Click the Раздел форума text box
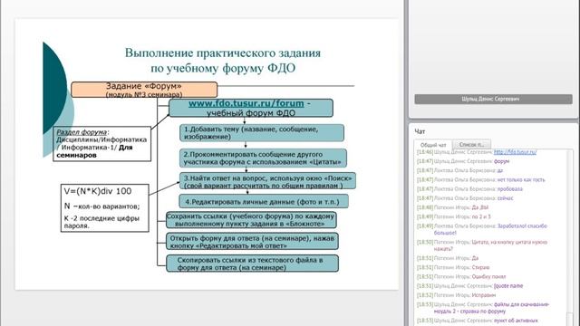580x326 pixels. click(x=102, y=144)
